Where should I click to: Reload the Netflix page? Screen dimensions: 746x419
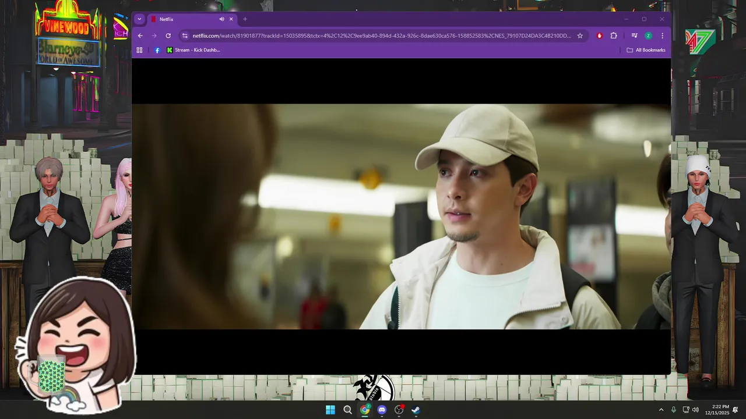click(168, 35)
